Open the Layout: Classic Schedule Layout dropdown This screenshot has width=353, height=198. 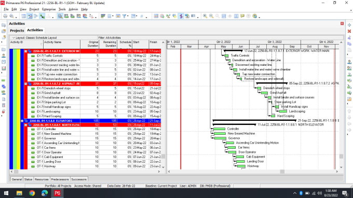point(35,38)
